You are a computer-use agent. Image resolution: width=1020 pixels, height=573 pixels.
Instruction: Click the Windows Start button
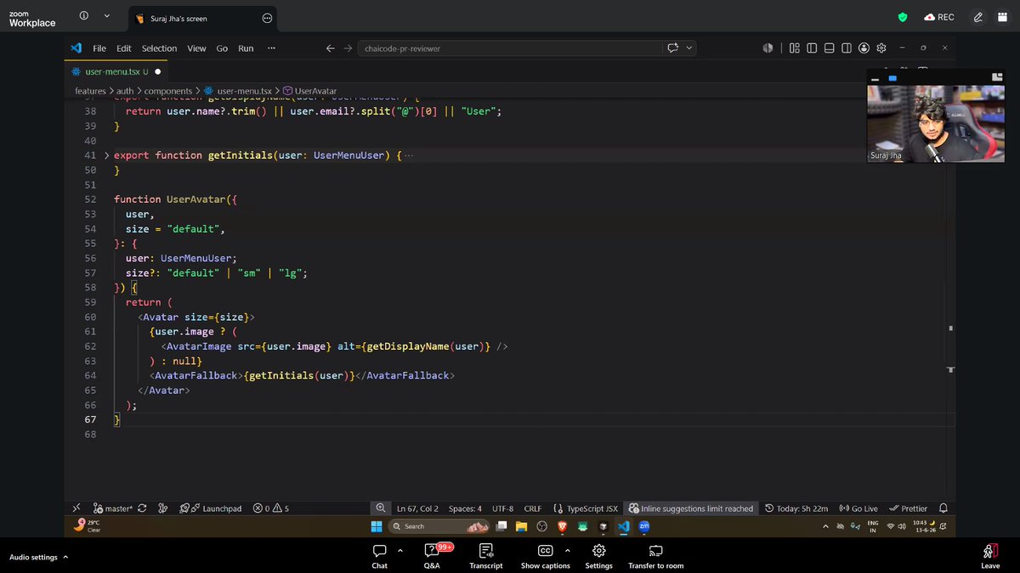tap(377, 526)
